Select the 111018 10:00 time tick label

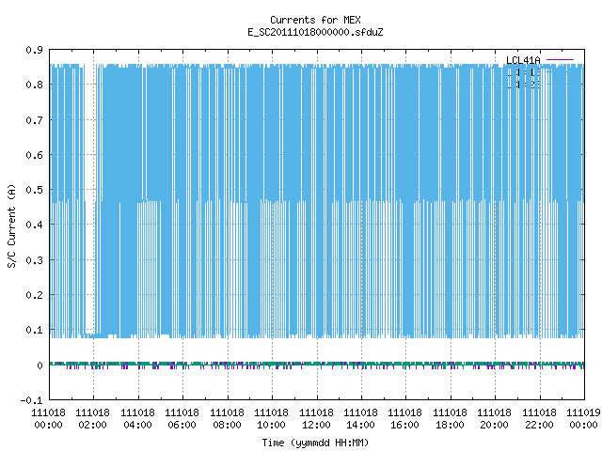tap(272, 419)
